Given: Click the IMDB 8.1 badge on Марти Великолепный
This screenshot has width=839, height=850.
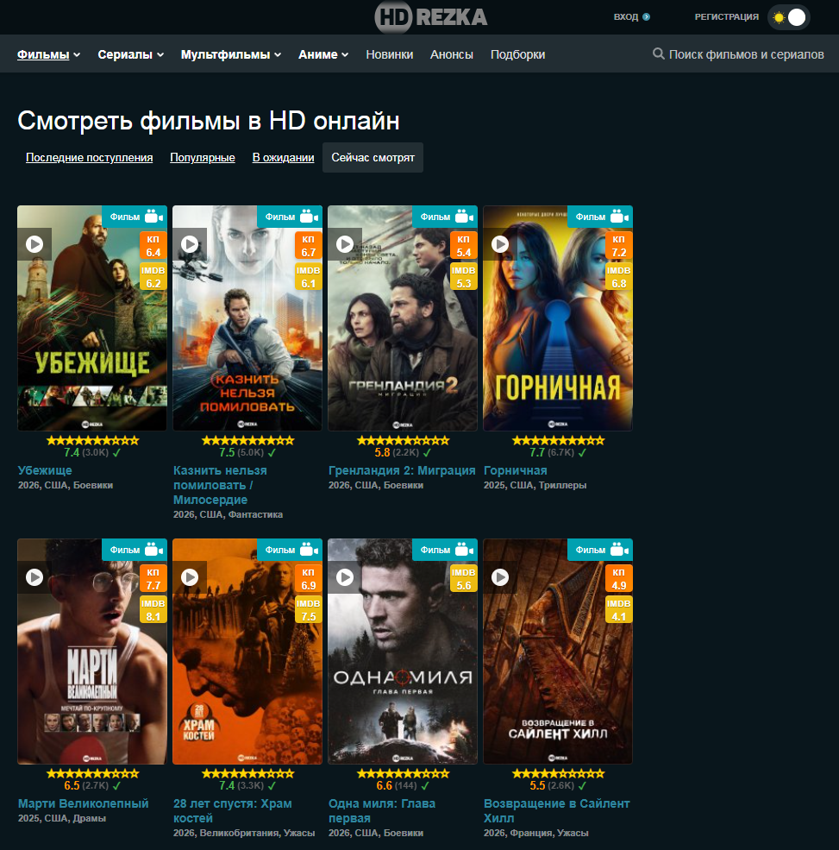Looking at the screenshot, I should [x=153, y=610].
